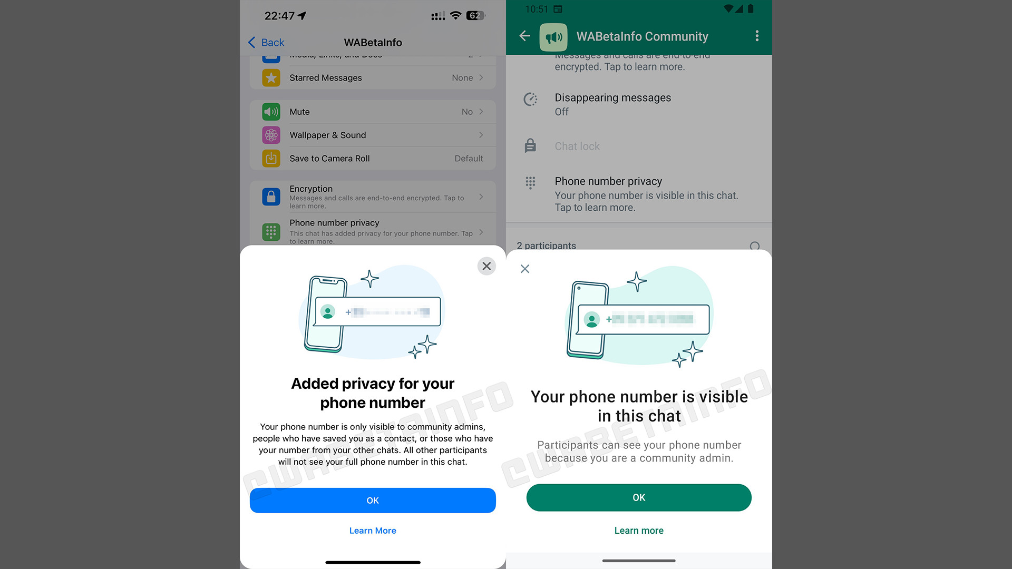Tap the wallpaper and sound icon

pyautogui.click(x=271, y=135)
